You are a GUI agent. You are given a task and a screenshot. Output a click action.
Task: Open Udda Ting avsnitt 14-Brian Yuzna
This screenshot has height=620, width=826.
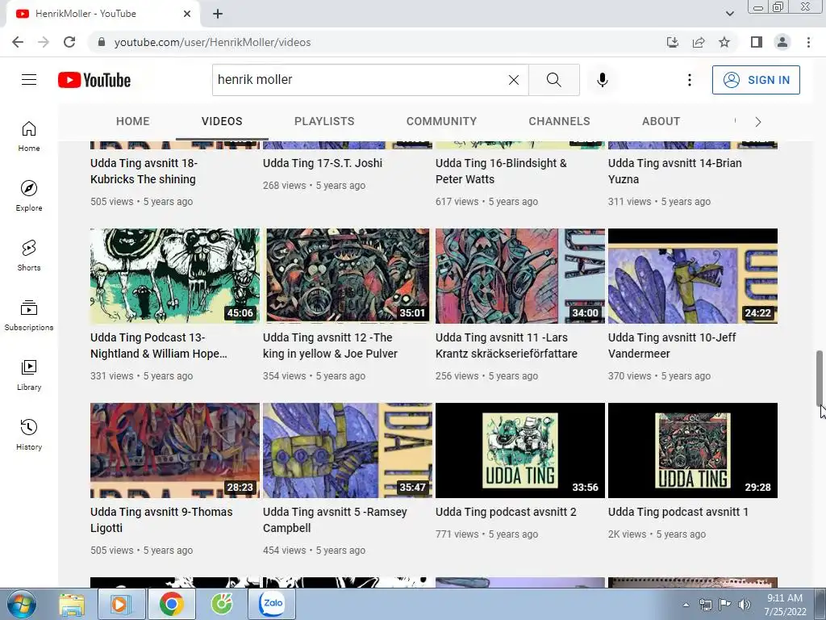click(x=675, y=171)
